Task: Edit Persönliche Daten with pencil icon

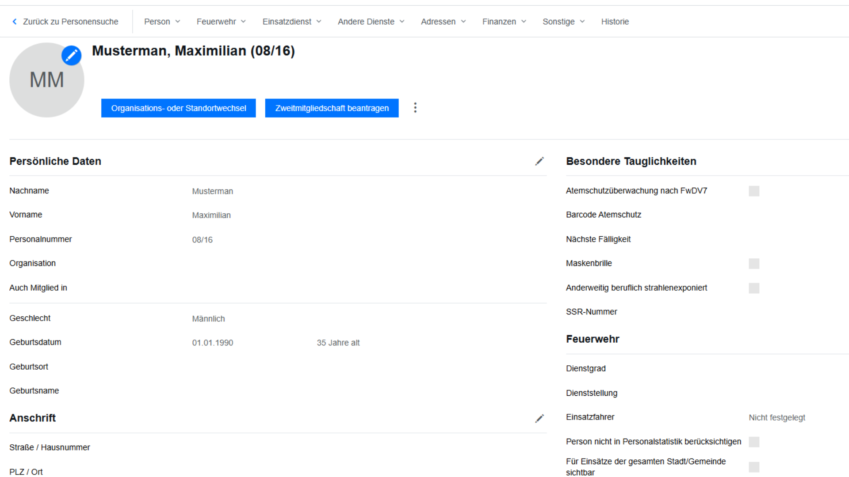Action: (539, 162)
